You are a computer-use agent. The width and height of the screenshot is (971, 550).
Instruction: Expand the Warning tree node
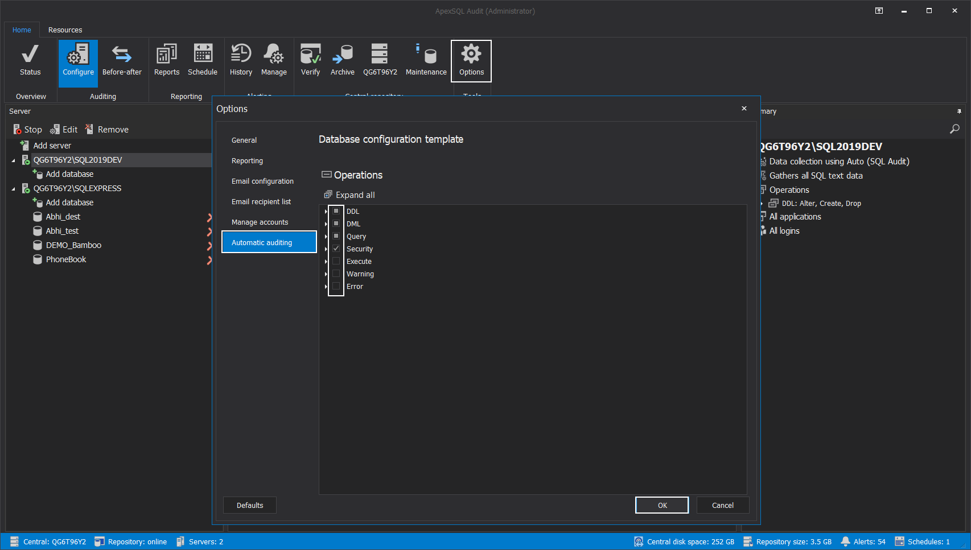[326, 274]
